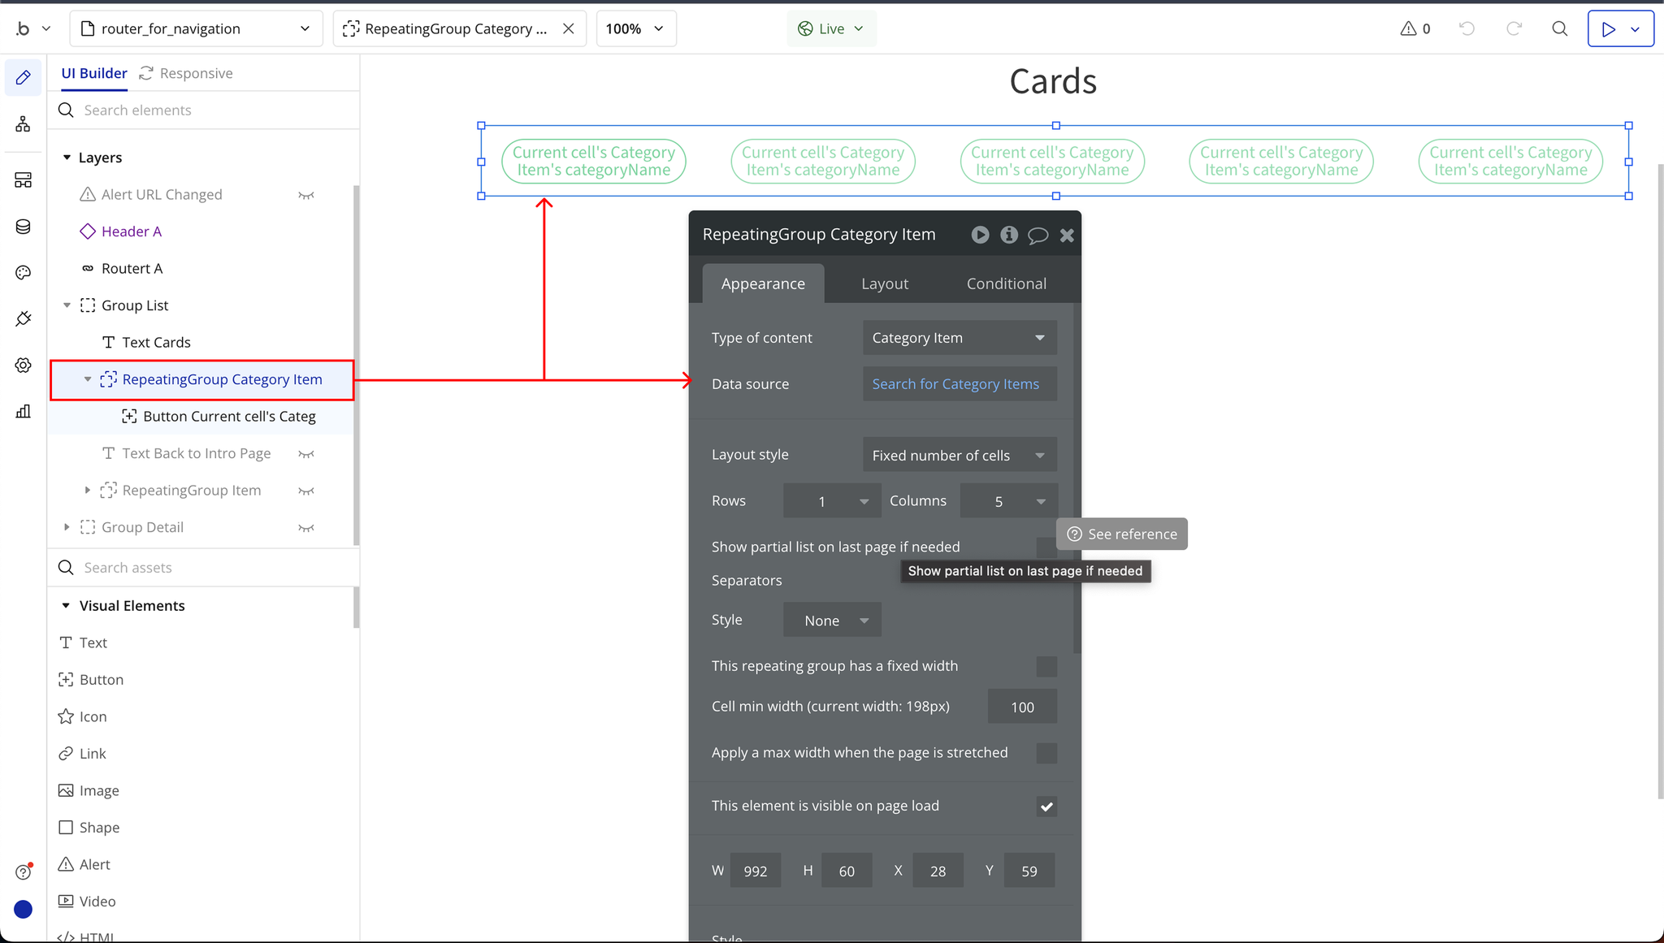Show the hidden Group Detail layer
The image size is (1664, 943).
[305, 528]
